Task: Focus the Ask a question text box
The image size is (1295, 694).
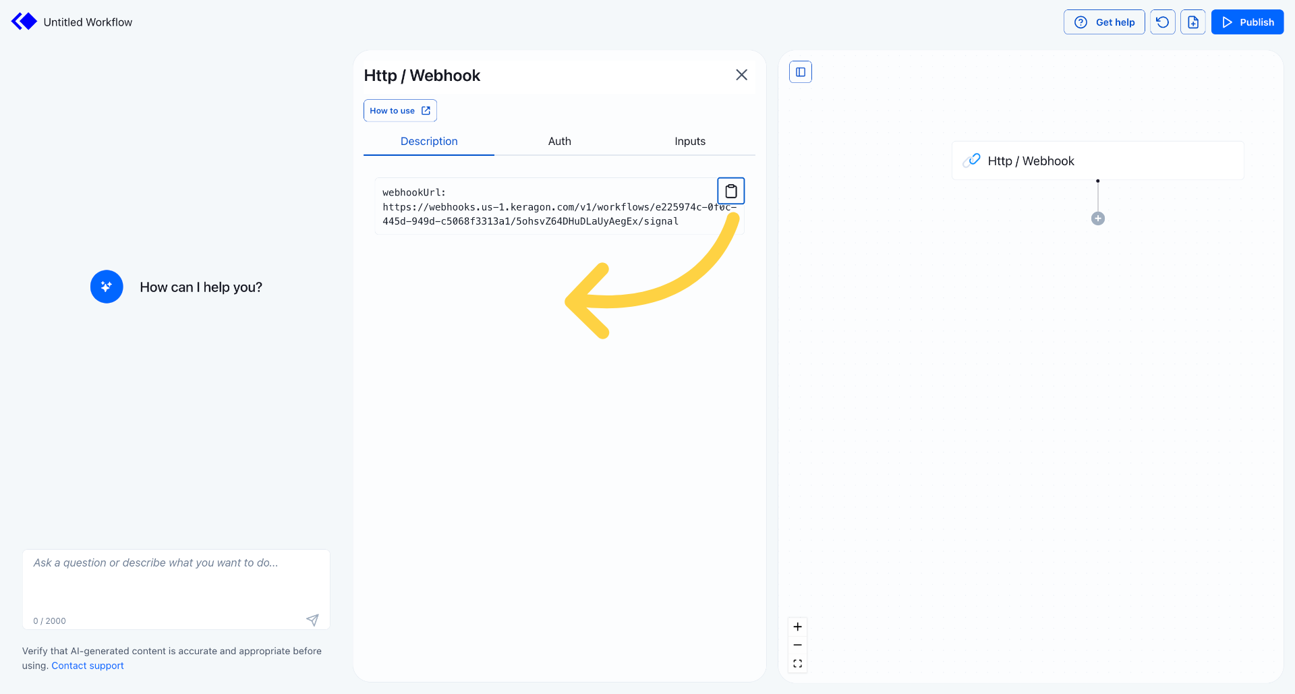Action: pyautogui.click(x=175, y=580)
